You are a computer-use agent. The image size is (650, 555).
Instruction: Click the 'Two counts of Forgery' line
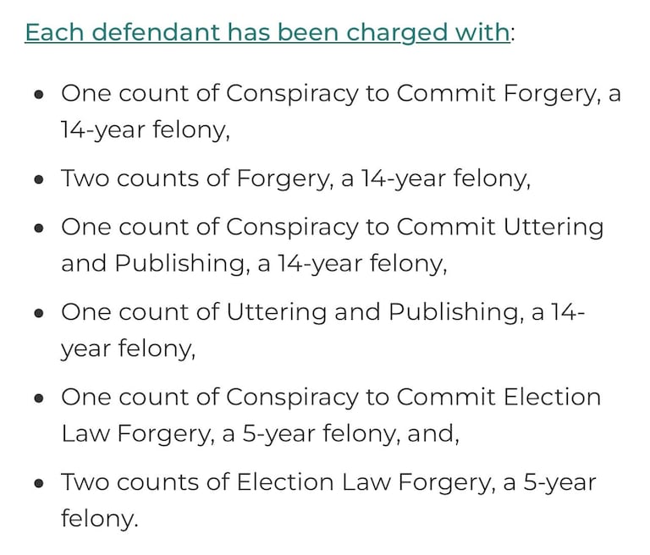[295, 179]
